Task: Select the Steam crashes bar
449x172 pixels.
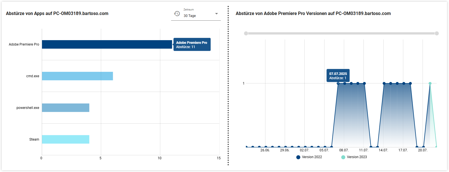Action: point(66,139)
